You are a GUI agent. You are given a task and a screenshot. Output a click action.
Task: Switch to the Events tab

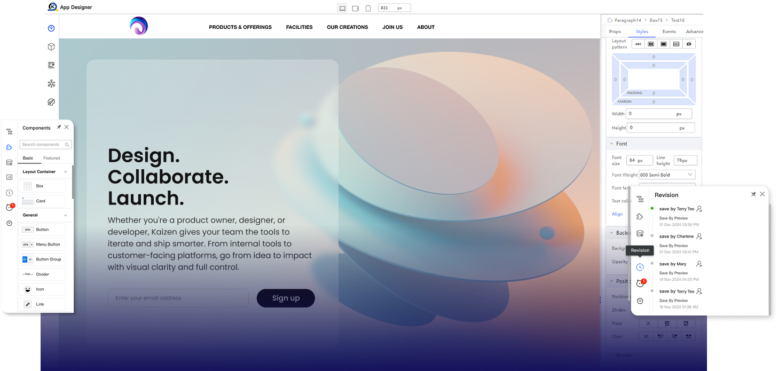(x=669, y=31)
